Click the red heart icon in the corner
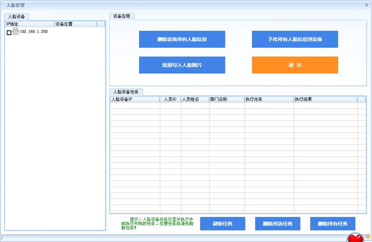The image size is (372, 242). point(355,238)
